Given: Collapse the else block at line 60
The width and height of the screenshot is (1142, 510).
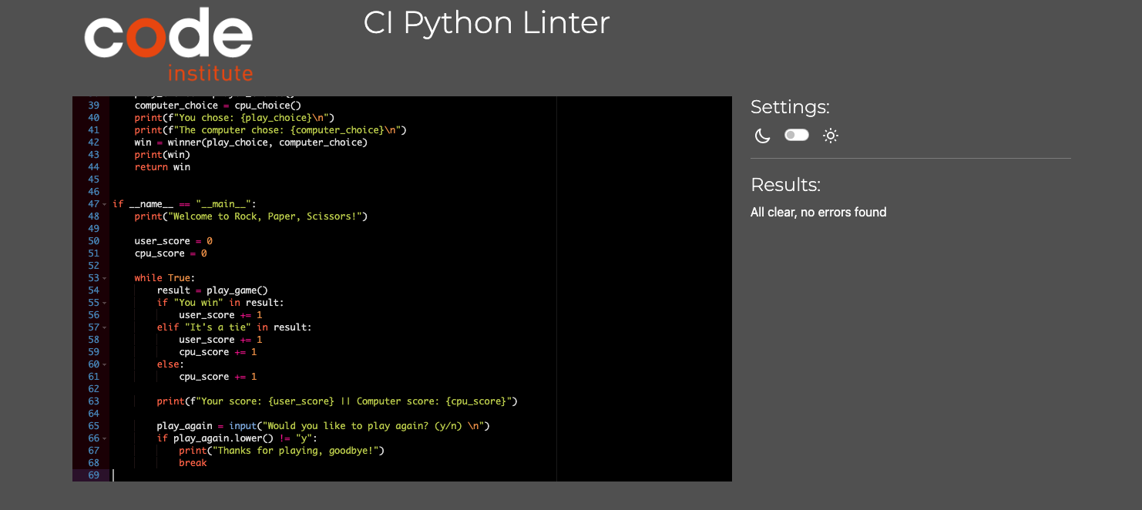Looking at the screenshot, I should click(104, 364).
